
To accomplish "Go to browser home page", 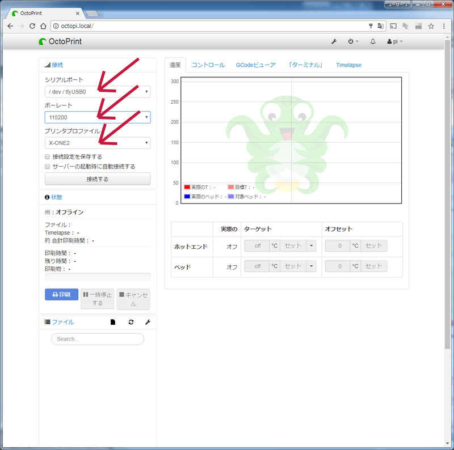I will (43, 26).
